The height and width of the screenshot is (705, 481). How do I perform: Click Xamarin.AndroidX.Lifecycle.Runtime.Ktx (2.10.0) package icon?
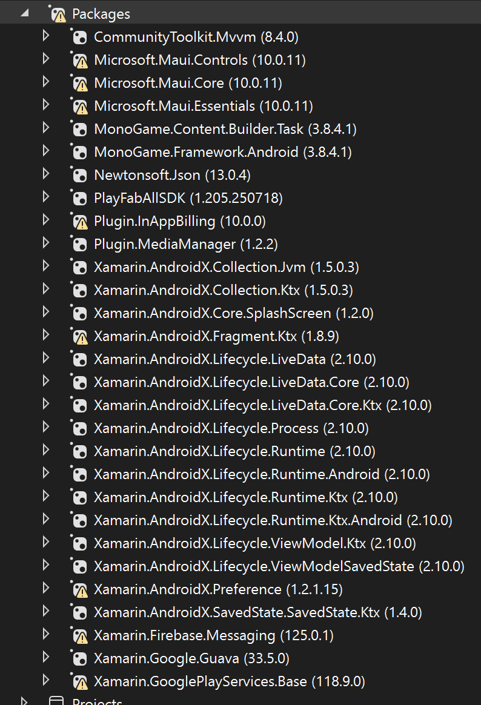pyautogui.click(x=79, y=497)
